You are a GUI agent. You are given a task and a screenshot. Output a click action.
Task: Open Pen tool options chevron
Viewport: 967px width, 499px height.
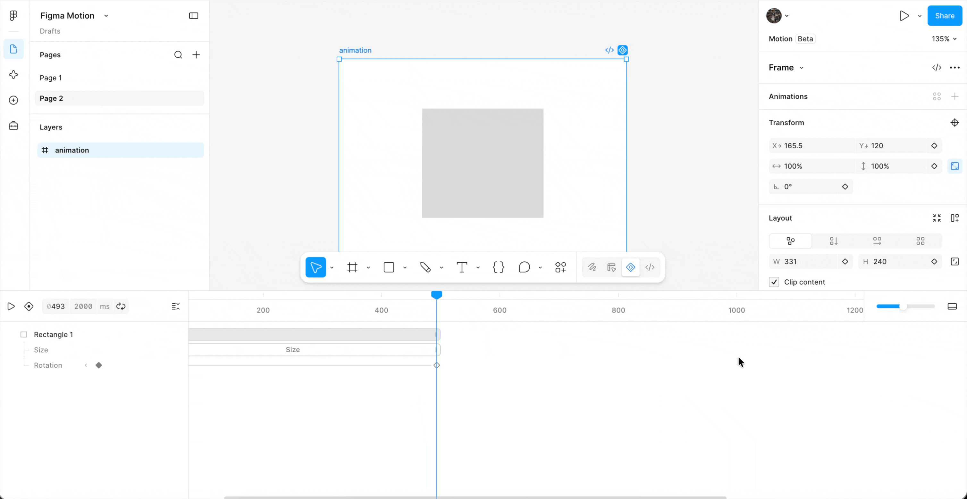tap(441, 267)
